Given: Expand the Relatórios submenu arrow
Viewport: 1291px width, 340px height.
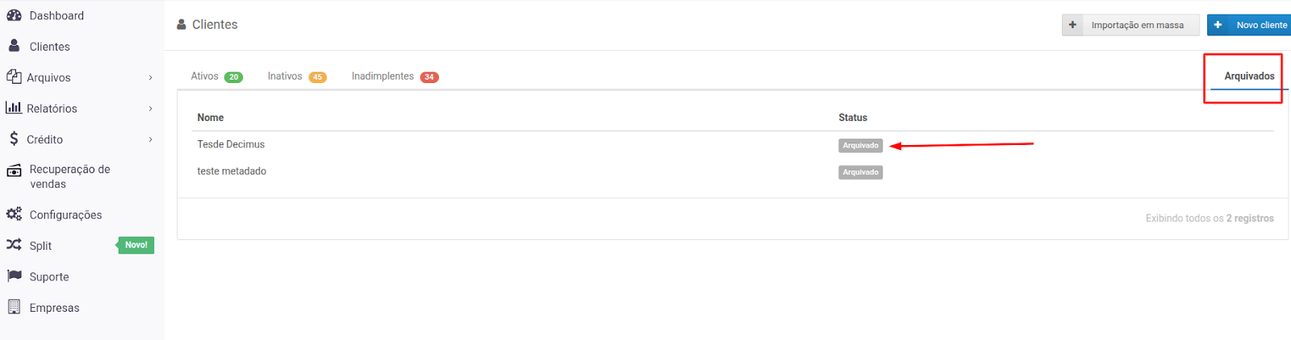Looking at the screenshot, I should pyautogui.click(x=151, y=109).
